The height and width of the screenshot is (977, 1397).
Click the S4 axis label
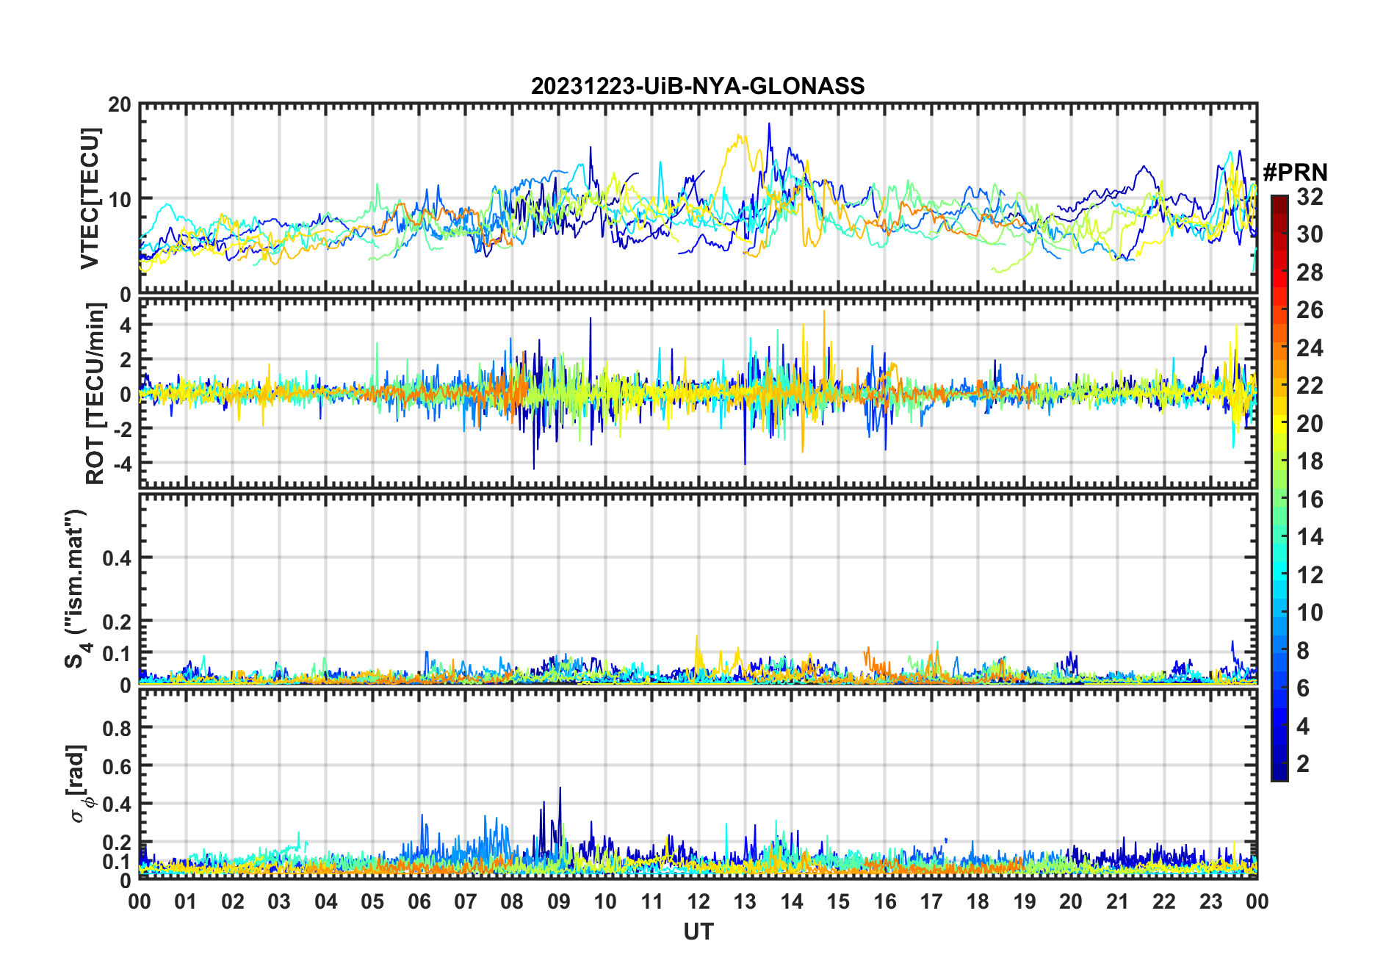point(76,589)
